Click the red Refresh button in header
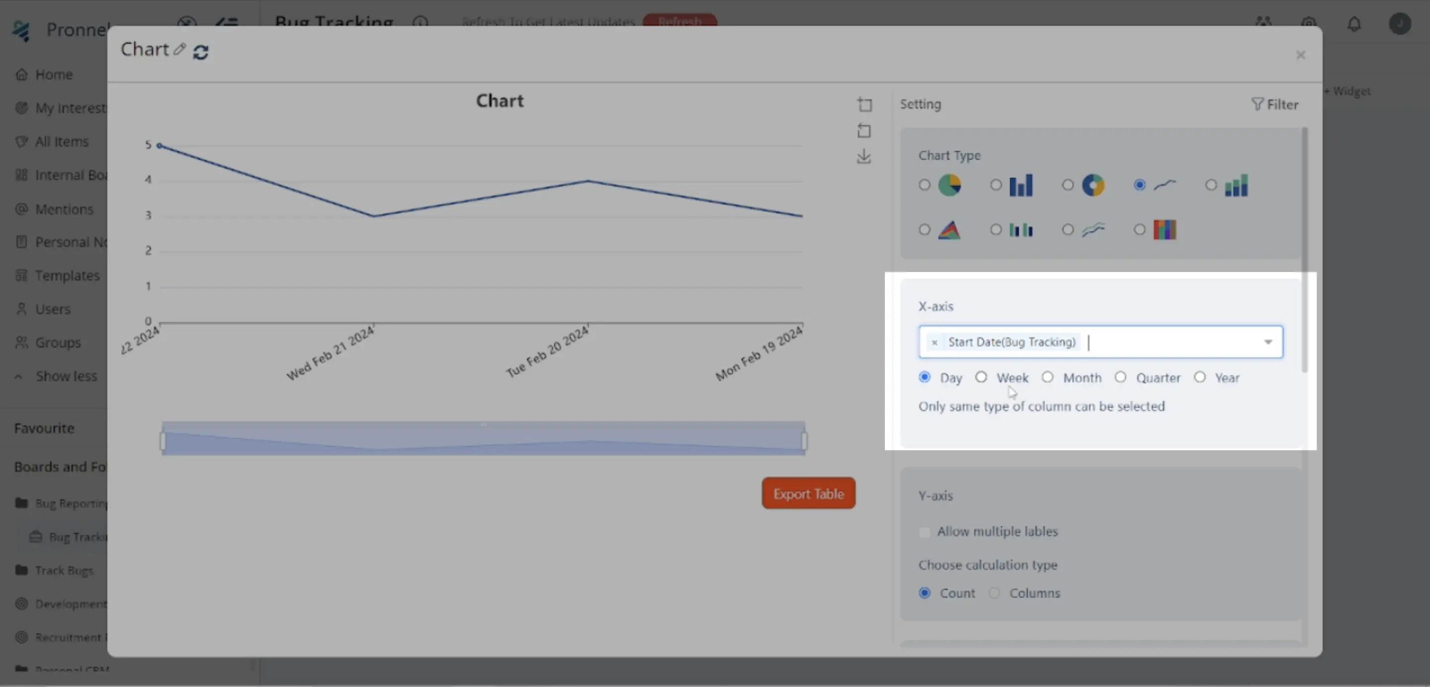The height and width of the screenshot is (687, 1430). [680, 21]
